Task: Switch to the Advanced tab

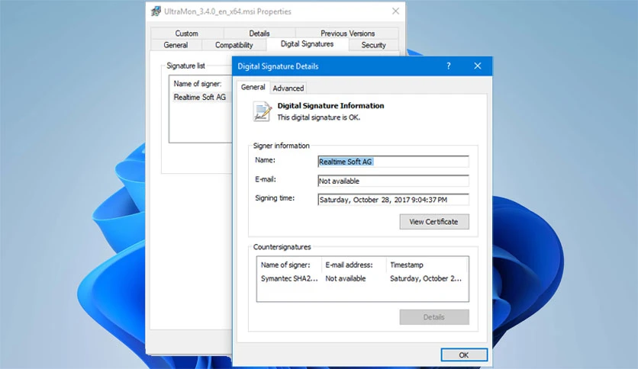Action: point(288,88)
